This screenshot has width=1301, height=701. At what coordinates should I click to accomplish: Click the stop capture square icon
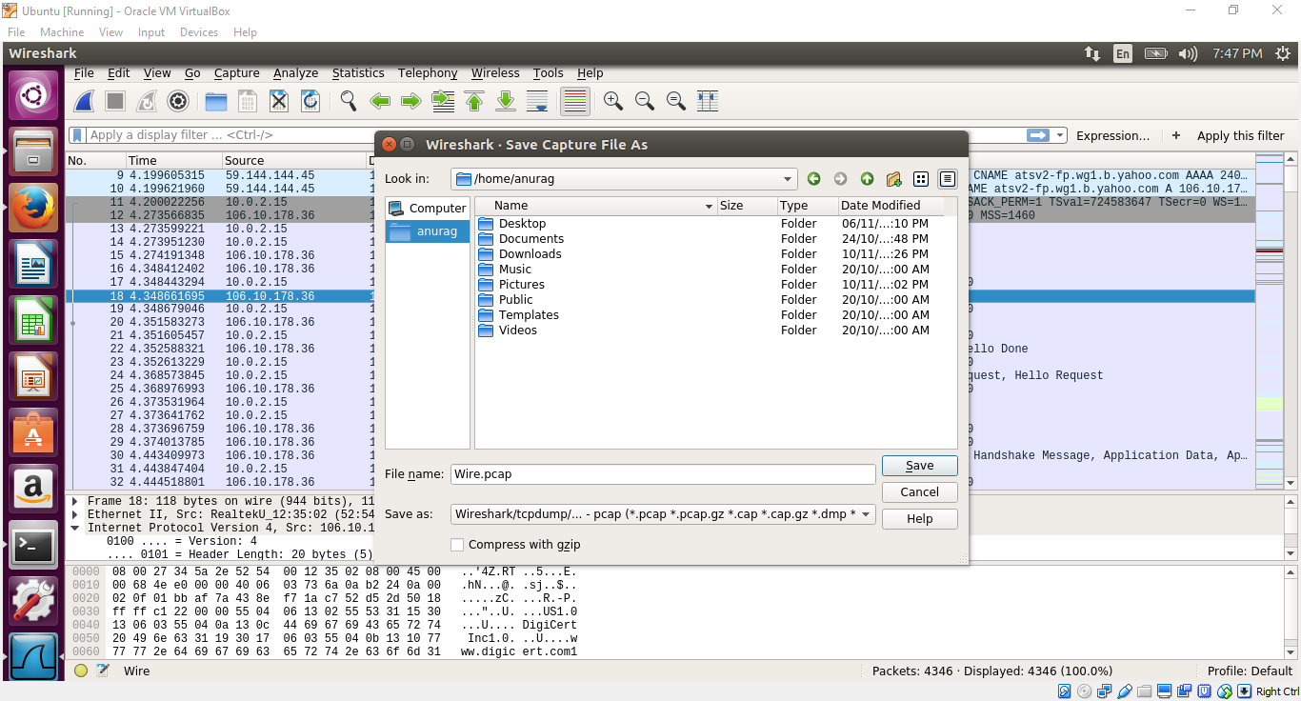(115, 101)
